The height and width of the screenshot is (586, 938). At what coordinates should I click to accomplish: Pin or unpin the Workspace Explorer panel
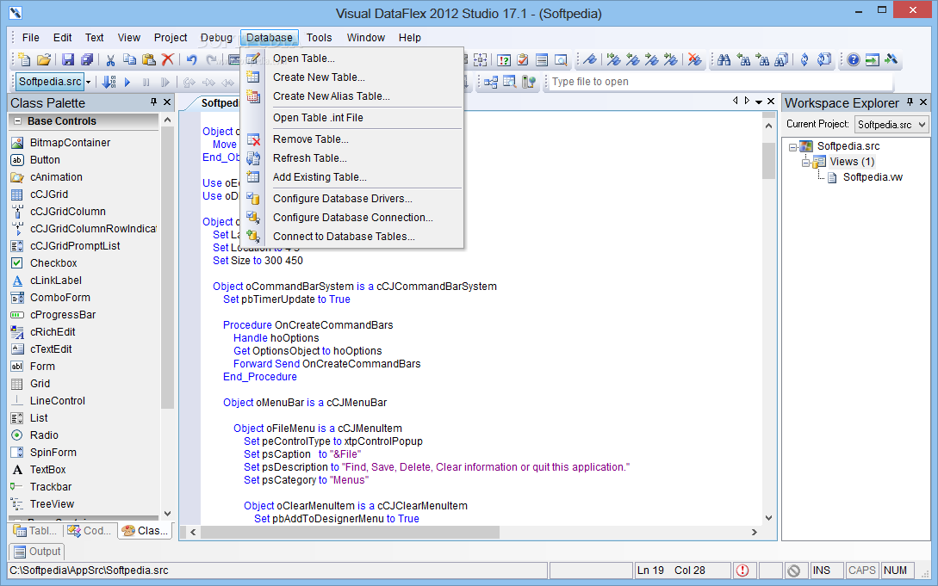(x=910, y=102)
